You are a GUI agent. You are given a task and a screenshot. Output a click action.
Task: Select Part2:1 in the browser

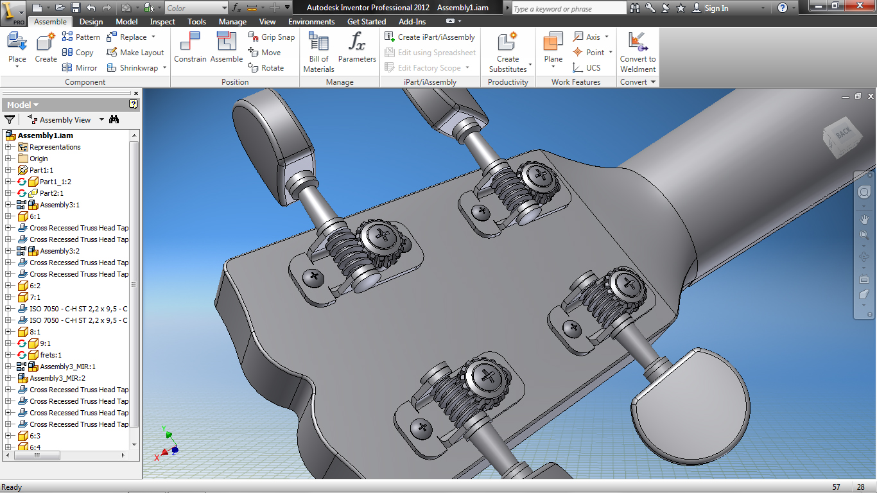pos(51,193)
